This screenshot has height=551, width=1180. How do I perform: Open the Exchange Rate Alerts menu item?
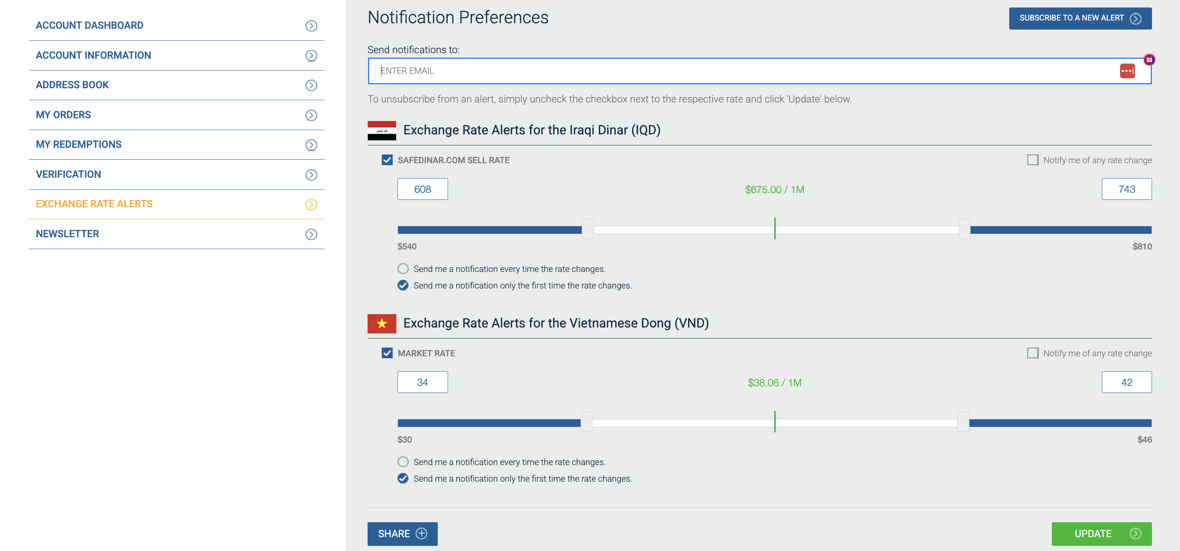94,204
